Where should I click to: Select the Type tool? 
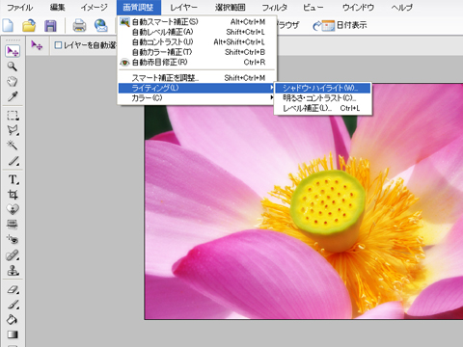(13, 179)
